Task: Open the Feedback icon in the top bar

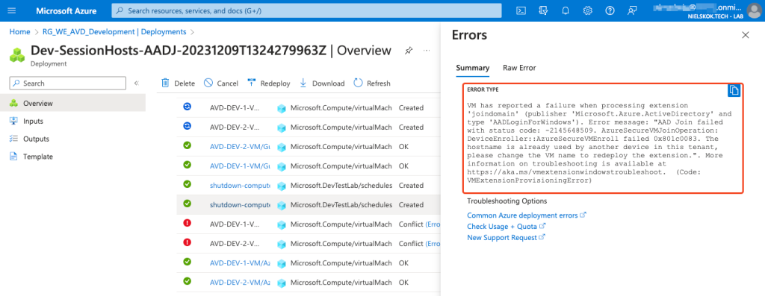Action: pyautogui.click(x=632, y=10)
